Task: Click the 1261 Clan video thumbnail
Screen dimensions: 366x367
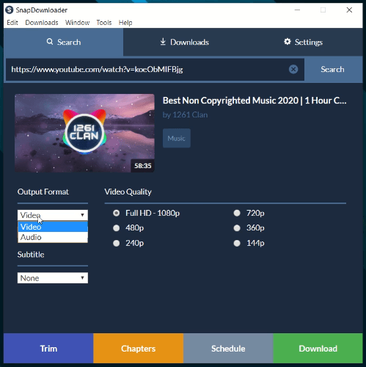Action: 84,134
